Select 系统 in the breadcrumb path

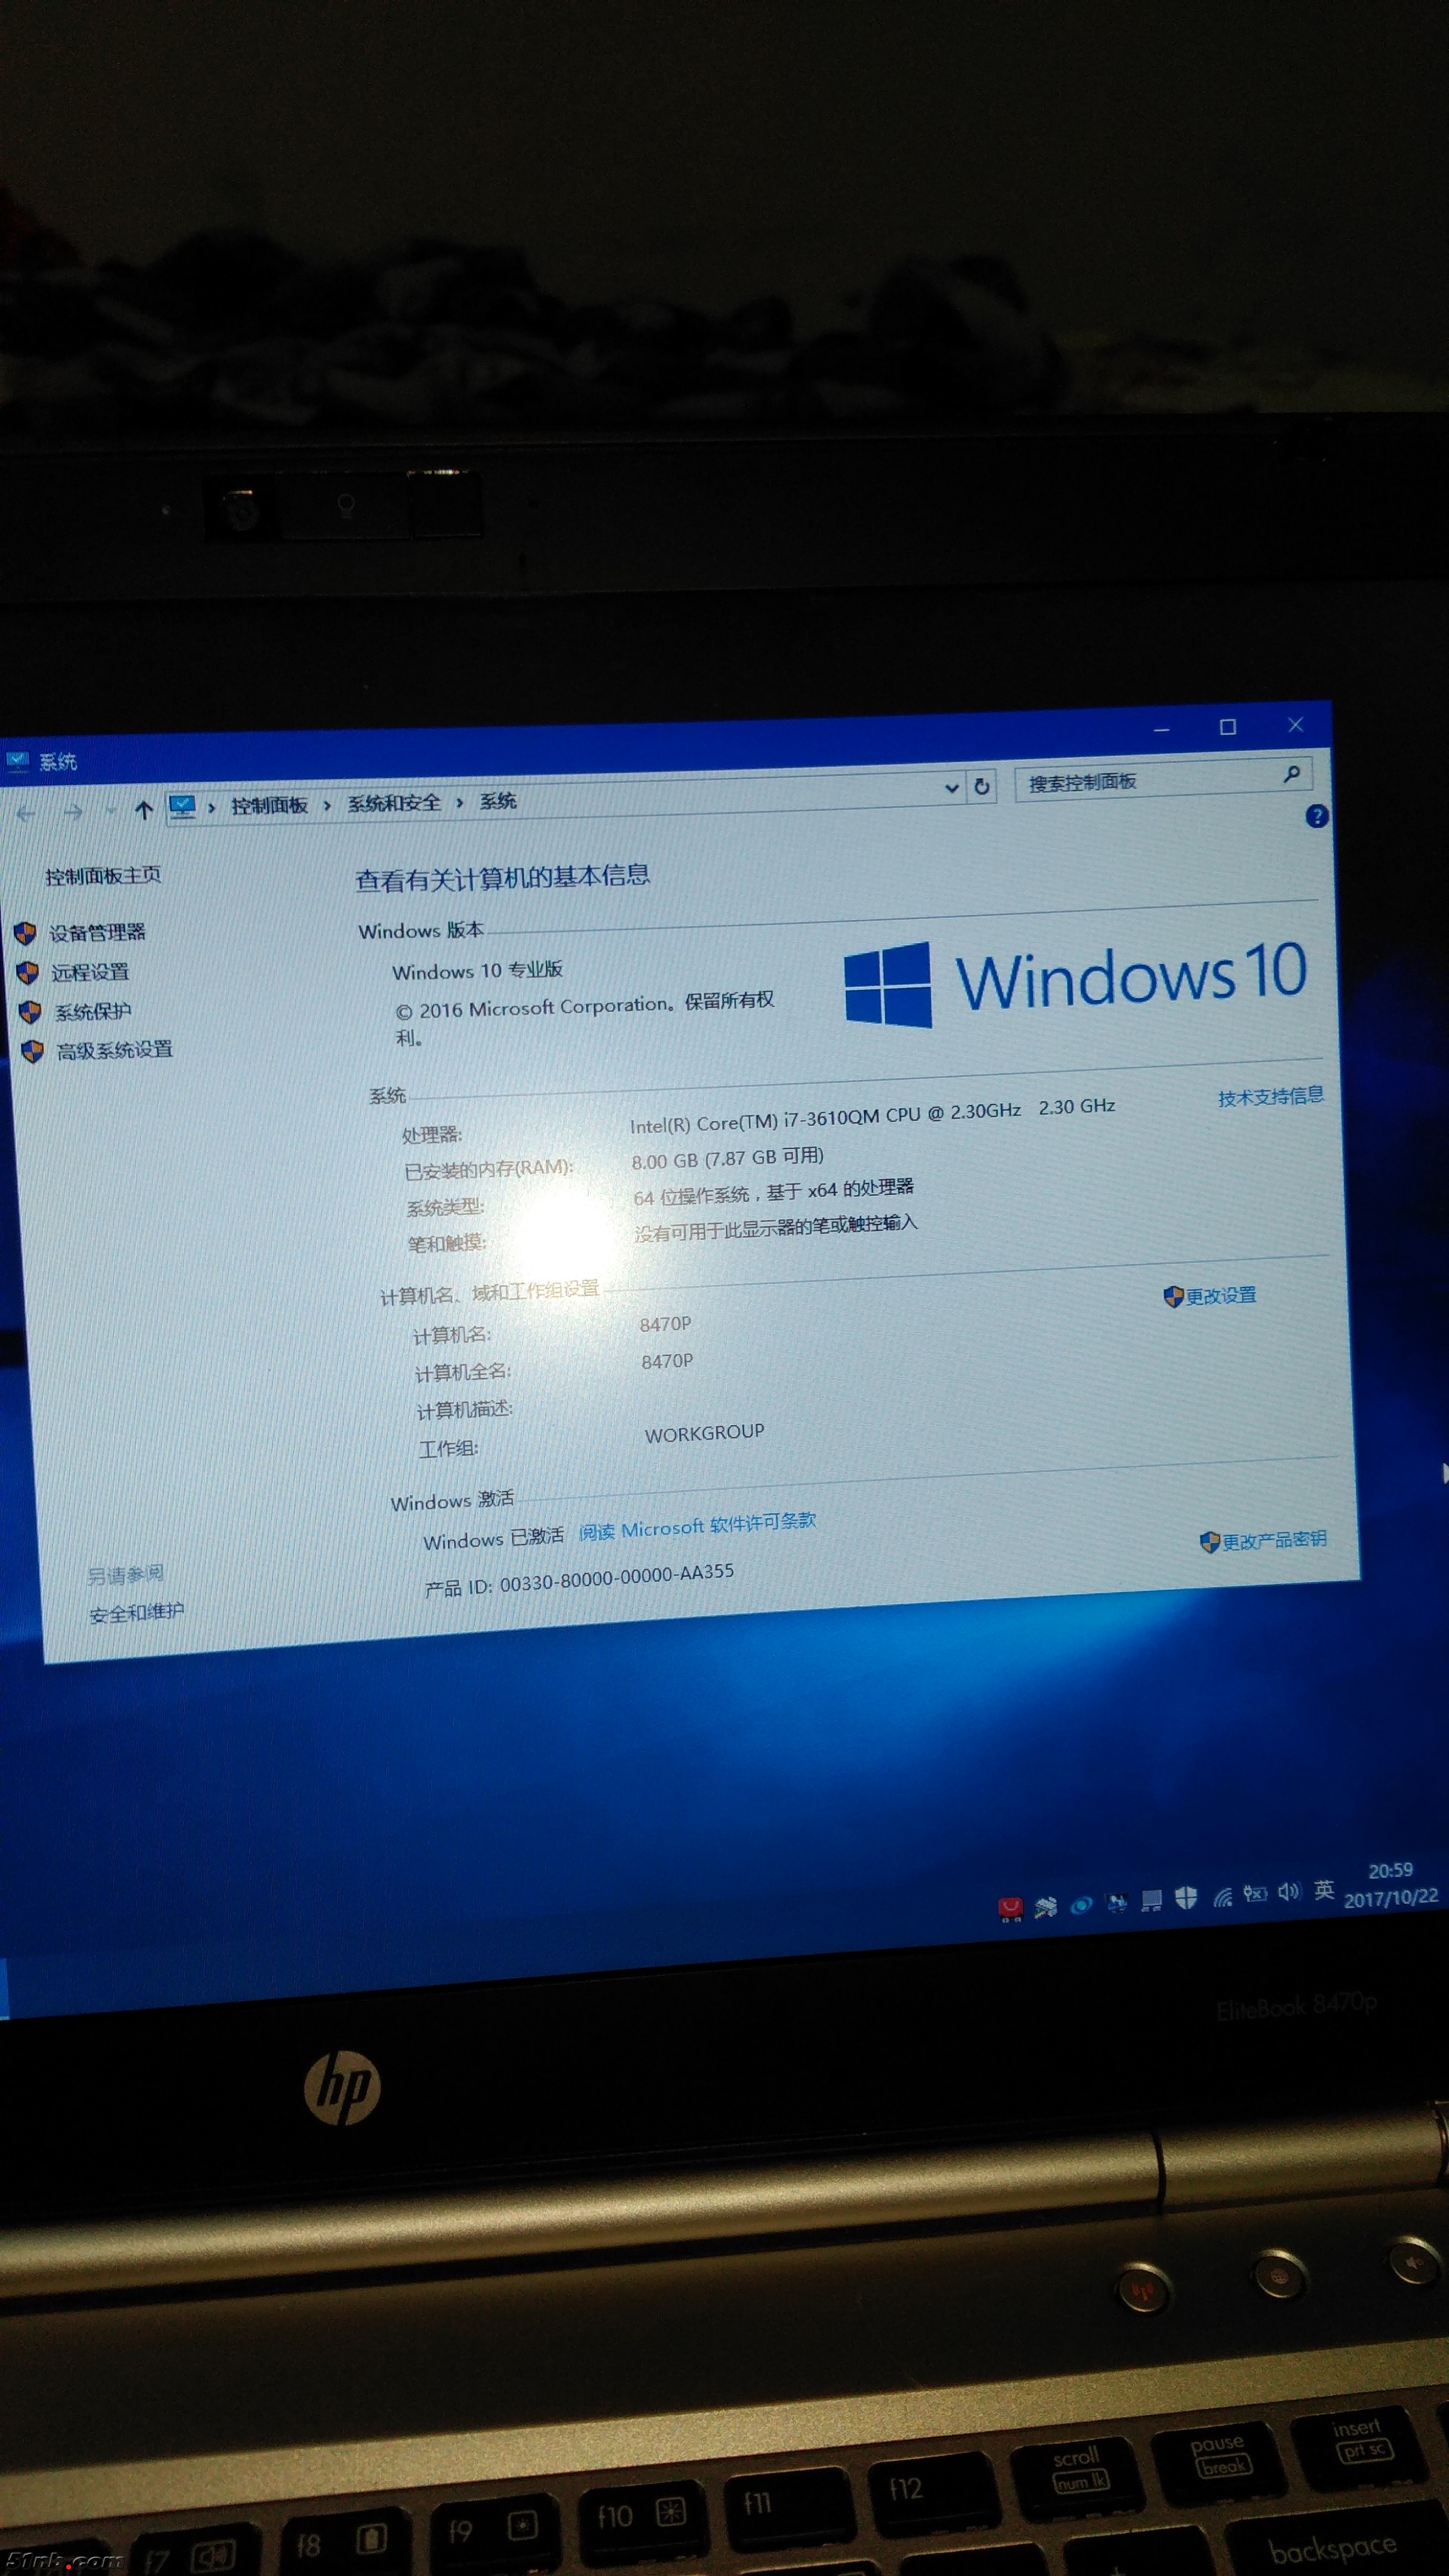coord(498,800)
